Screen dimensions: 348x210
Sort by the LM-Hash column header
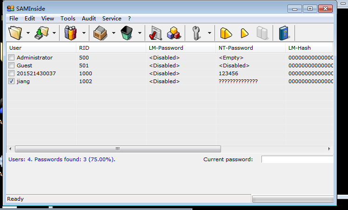tap(309, 48)
